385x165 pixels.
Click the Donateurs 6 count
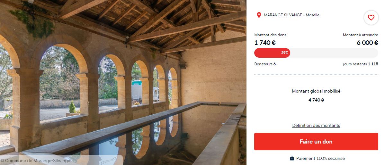pos(265,64)
